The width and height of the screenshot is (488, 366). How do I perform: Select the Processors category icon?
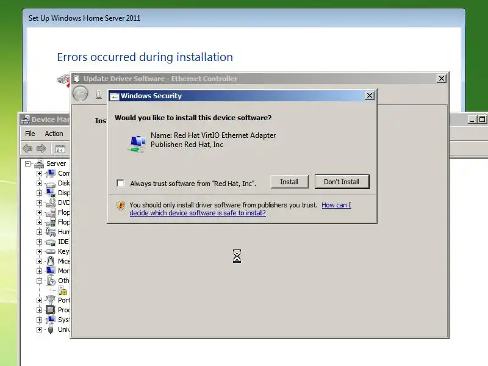coord(51,310)
